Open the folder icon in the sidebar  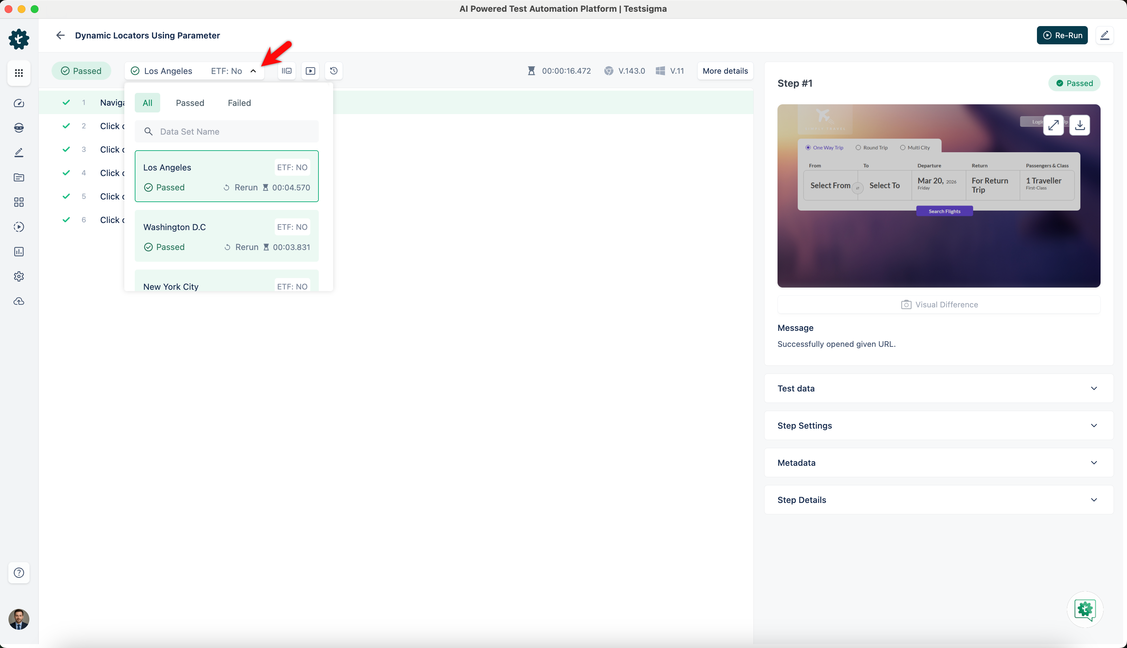pos(19,178)
